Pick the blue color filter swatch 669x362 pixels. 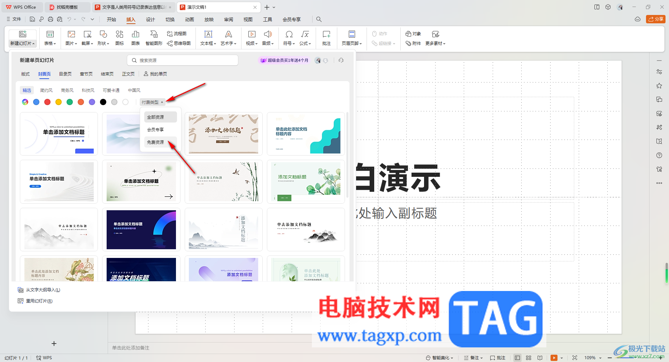pyautogui.click(x=36, y=102)
